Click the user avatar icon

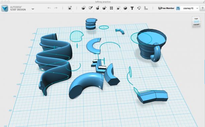click(178, 8)
